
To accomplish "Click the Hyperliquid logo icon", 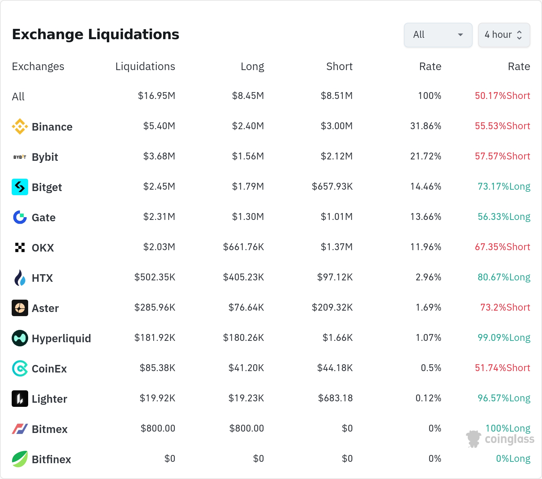I will (x=20, y=338).
